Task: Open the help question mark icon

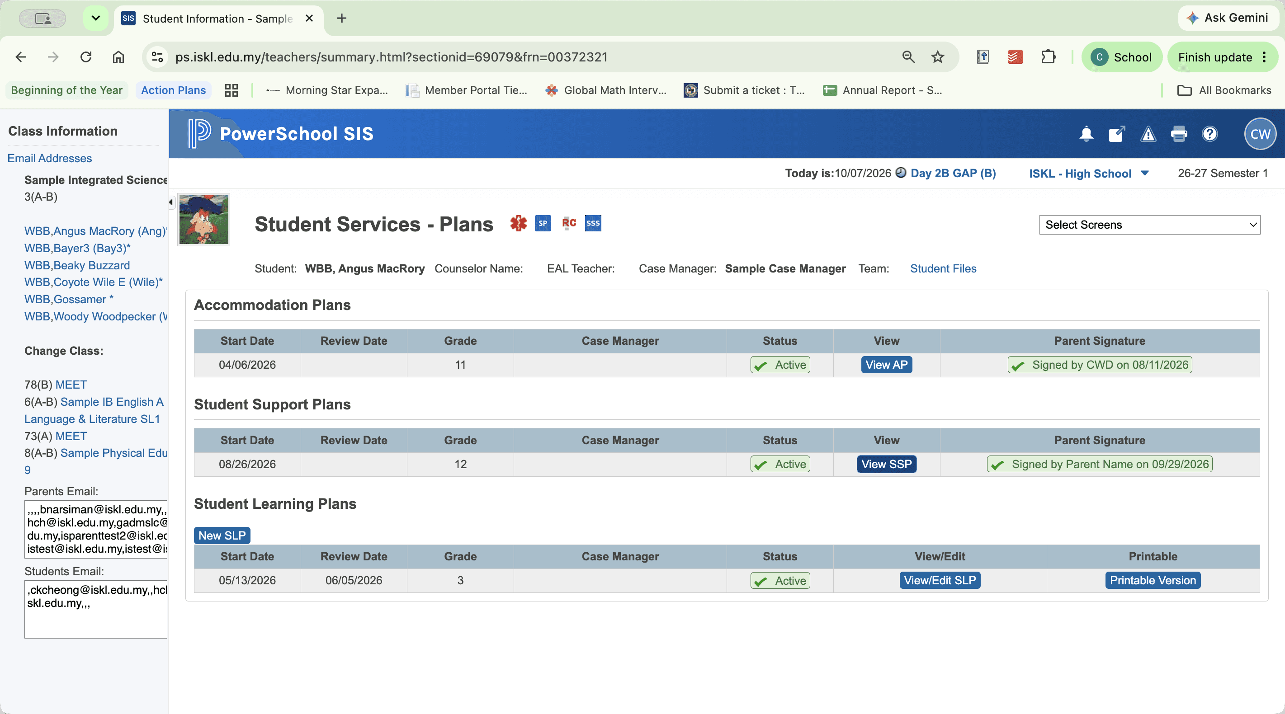Action: point(1209,134)
